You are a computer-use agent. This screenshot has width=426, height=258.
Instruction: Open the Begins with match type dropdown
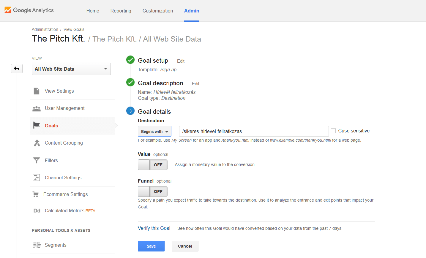point(154,131)
